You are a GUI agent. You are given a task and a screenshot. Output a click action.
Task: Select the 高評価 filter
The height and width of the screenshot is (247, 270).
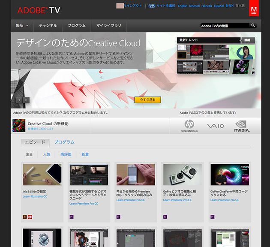[x=66, y=154]
